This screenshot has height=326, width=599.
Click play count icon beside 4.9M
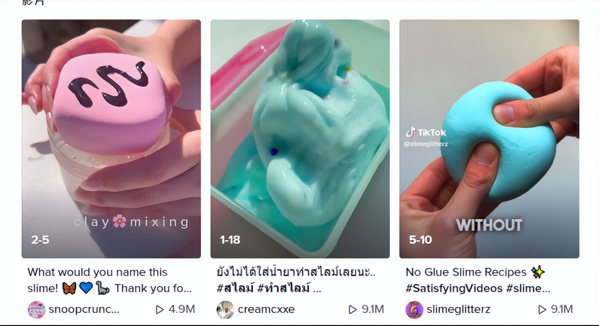click(160, 310)
